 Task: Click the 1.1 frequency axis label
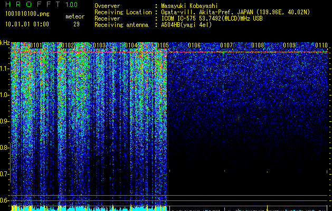point(4,69)
